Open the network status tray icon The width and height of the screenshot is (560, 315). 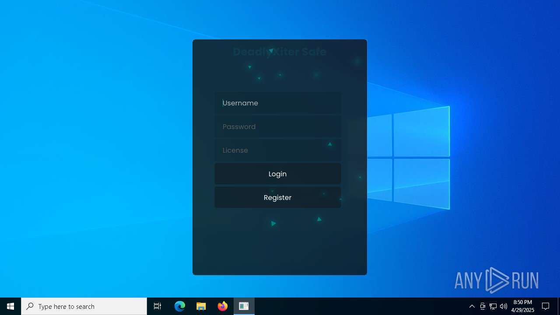tap(493, 306)
